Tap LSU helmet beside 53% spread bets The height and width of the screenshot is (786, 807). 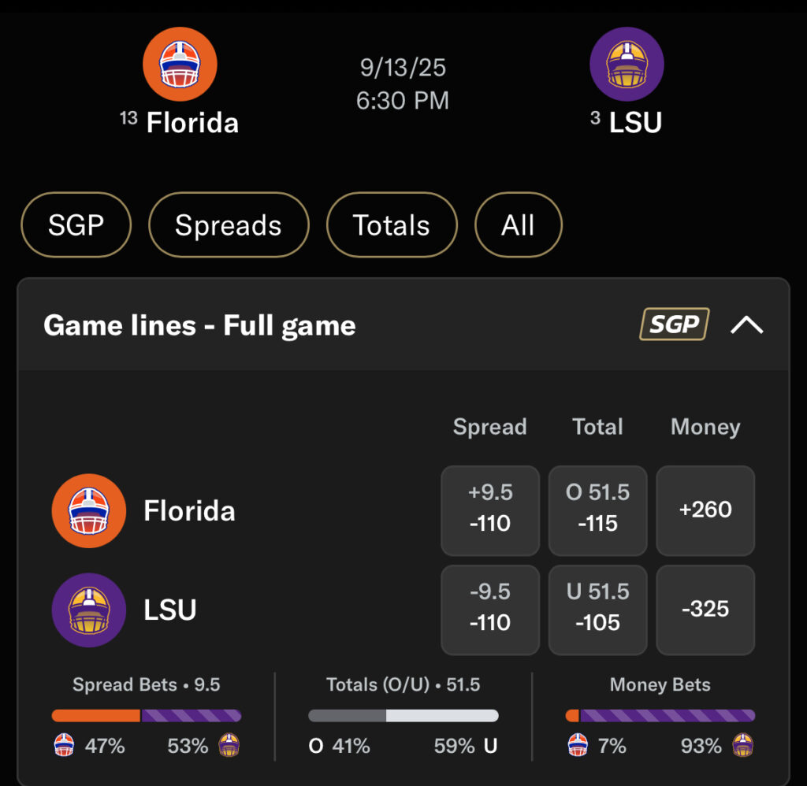pyautogui.click(x=229, y=745)
